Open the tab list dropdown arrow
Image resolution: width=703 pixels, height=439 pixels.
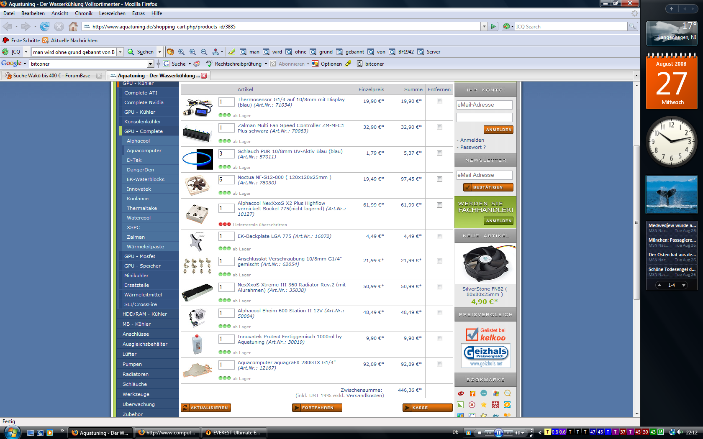(636, 76)
